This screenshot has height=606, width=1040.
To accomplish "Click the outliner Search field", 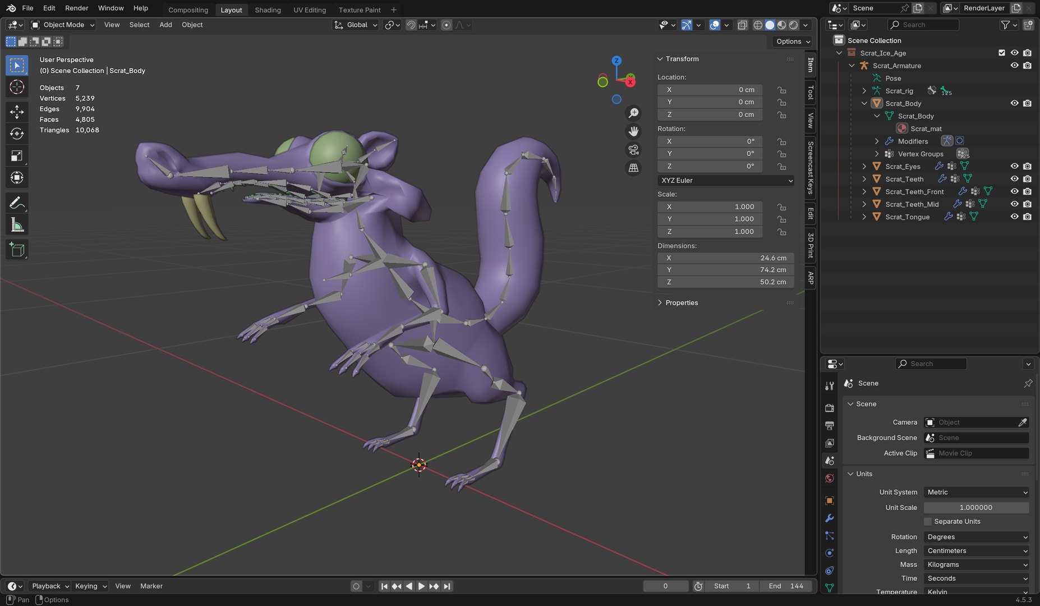I will coord(924,25).
